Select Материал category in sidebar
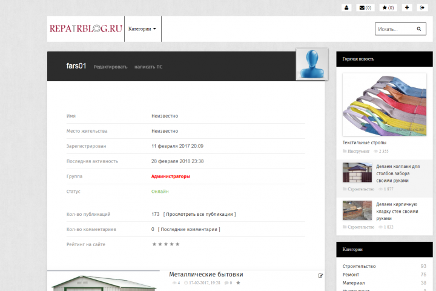Viewport: 436px width, 291px height. [354, 283]
